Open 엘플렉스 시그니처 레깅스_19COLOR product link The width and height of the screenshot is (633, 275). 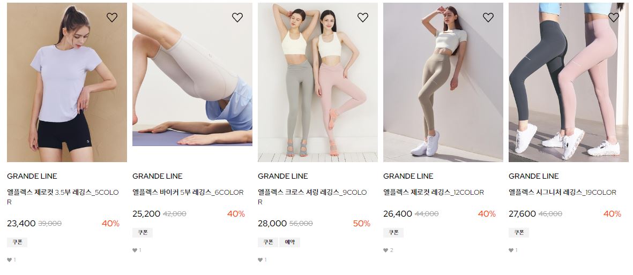tap(562, 192)
